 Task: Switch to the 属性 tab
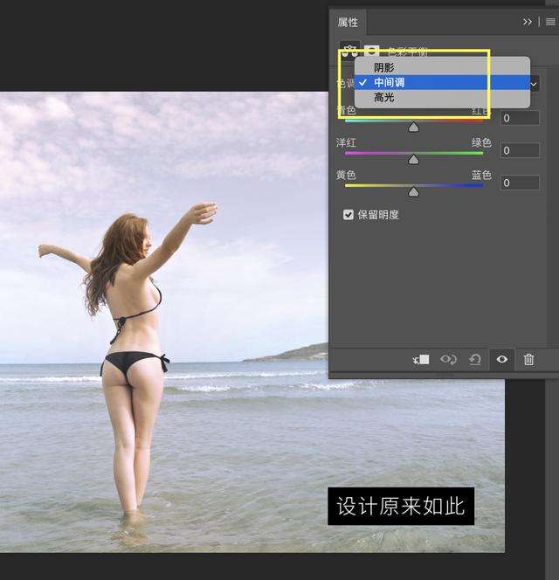[x=348, y=22]
